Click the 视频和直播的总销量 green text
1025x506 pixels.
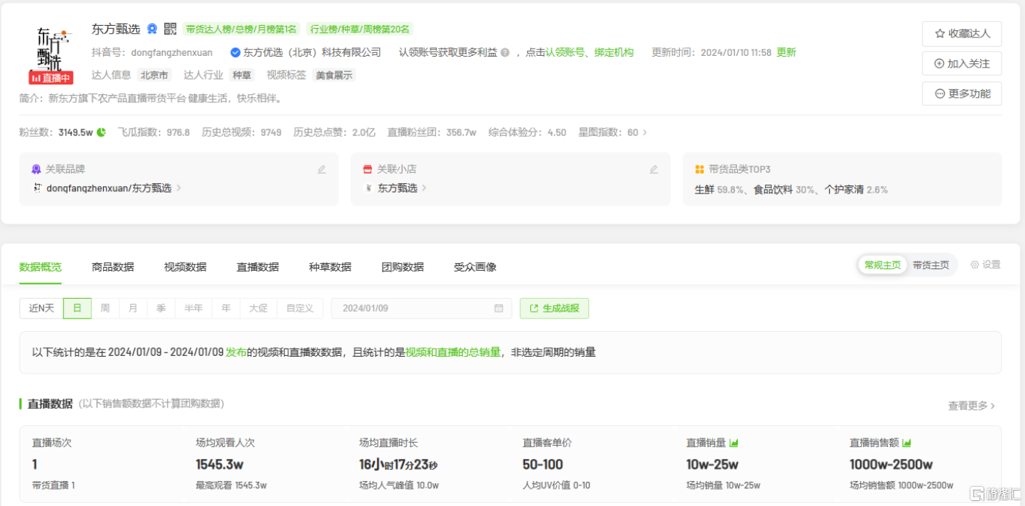pos(453,352)
